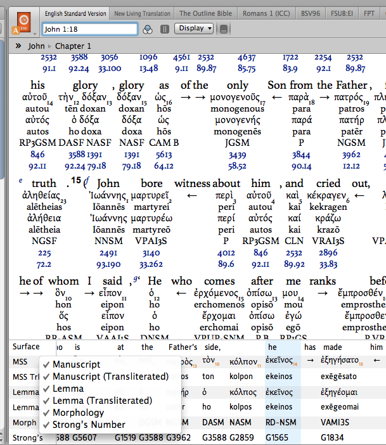Image resolution: width=386 pixels, height=445 pixels.
Task: Click Louw-Nida number 93.190
Action: 108,264
